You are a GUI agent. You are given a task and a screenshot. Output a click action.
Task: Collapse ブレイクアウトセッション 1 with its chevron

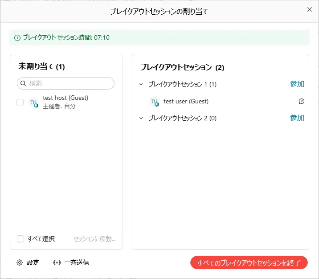pos(141,84)
